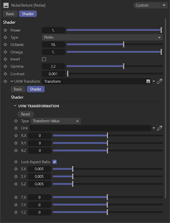This screenshot has height=223, width=170.
Task: Collapse the UVW TRANSFORMATION section
Action: tap(15, 106)
